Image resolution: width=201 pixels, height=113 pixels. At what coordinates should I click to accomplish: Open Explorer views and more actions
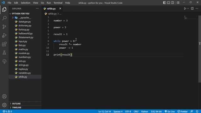[x=37, y=8]
